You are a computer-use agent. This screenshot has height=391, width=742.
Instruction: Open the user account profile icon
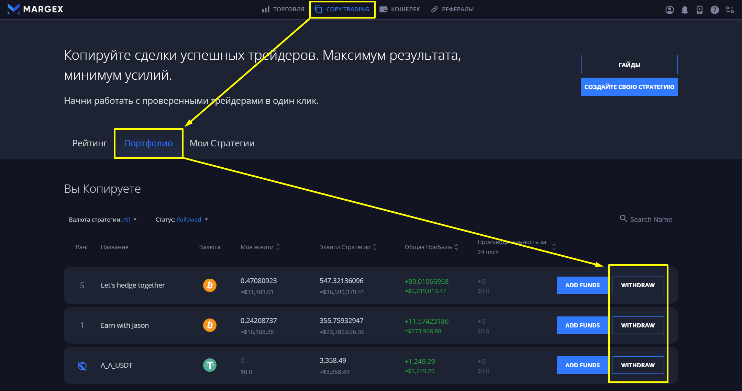click(x=669, y=10)
